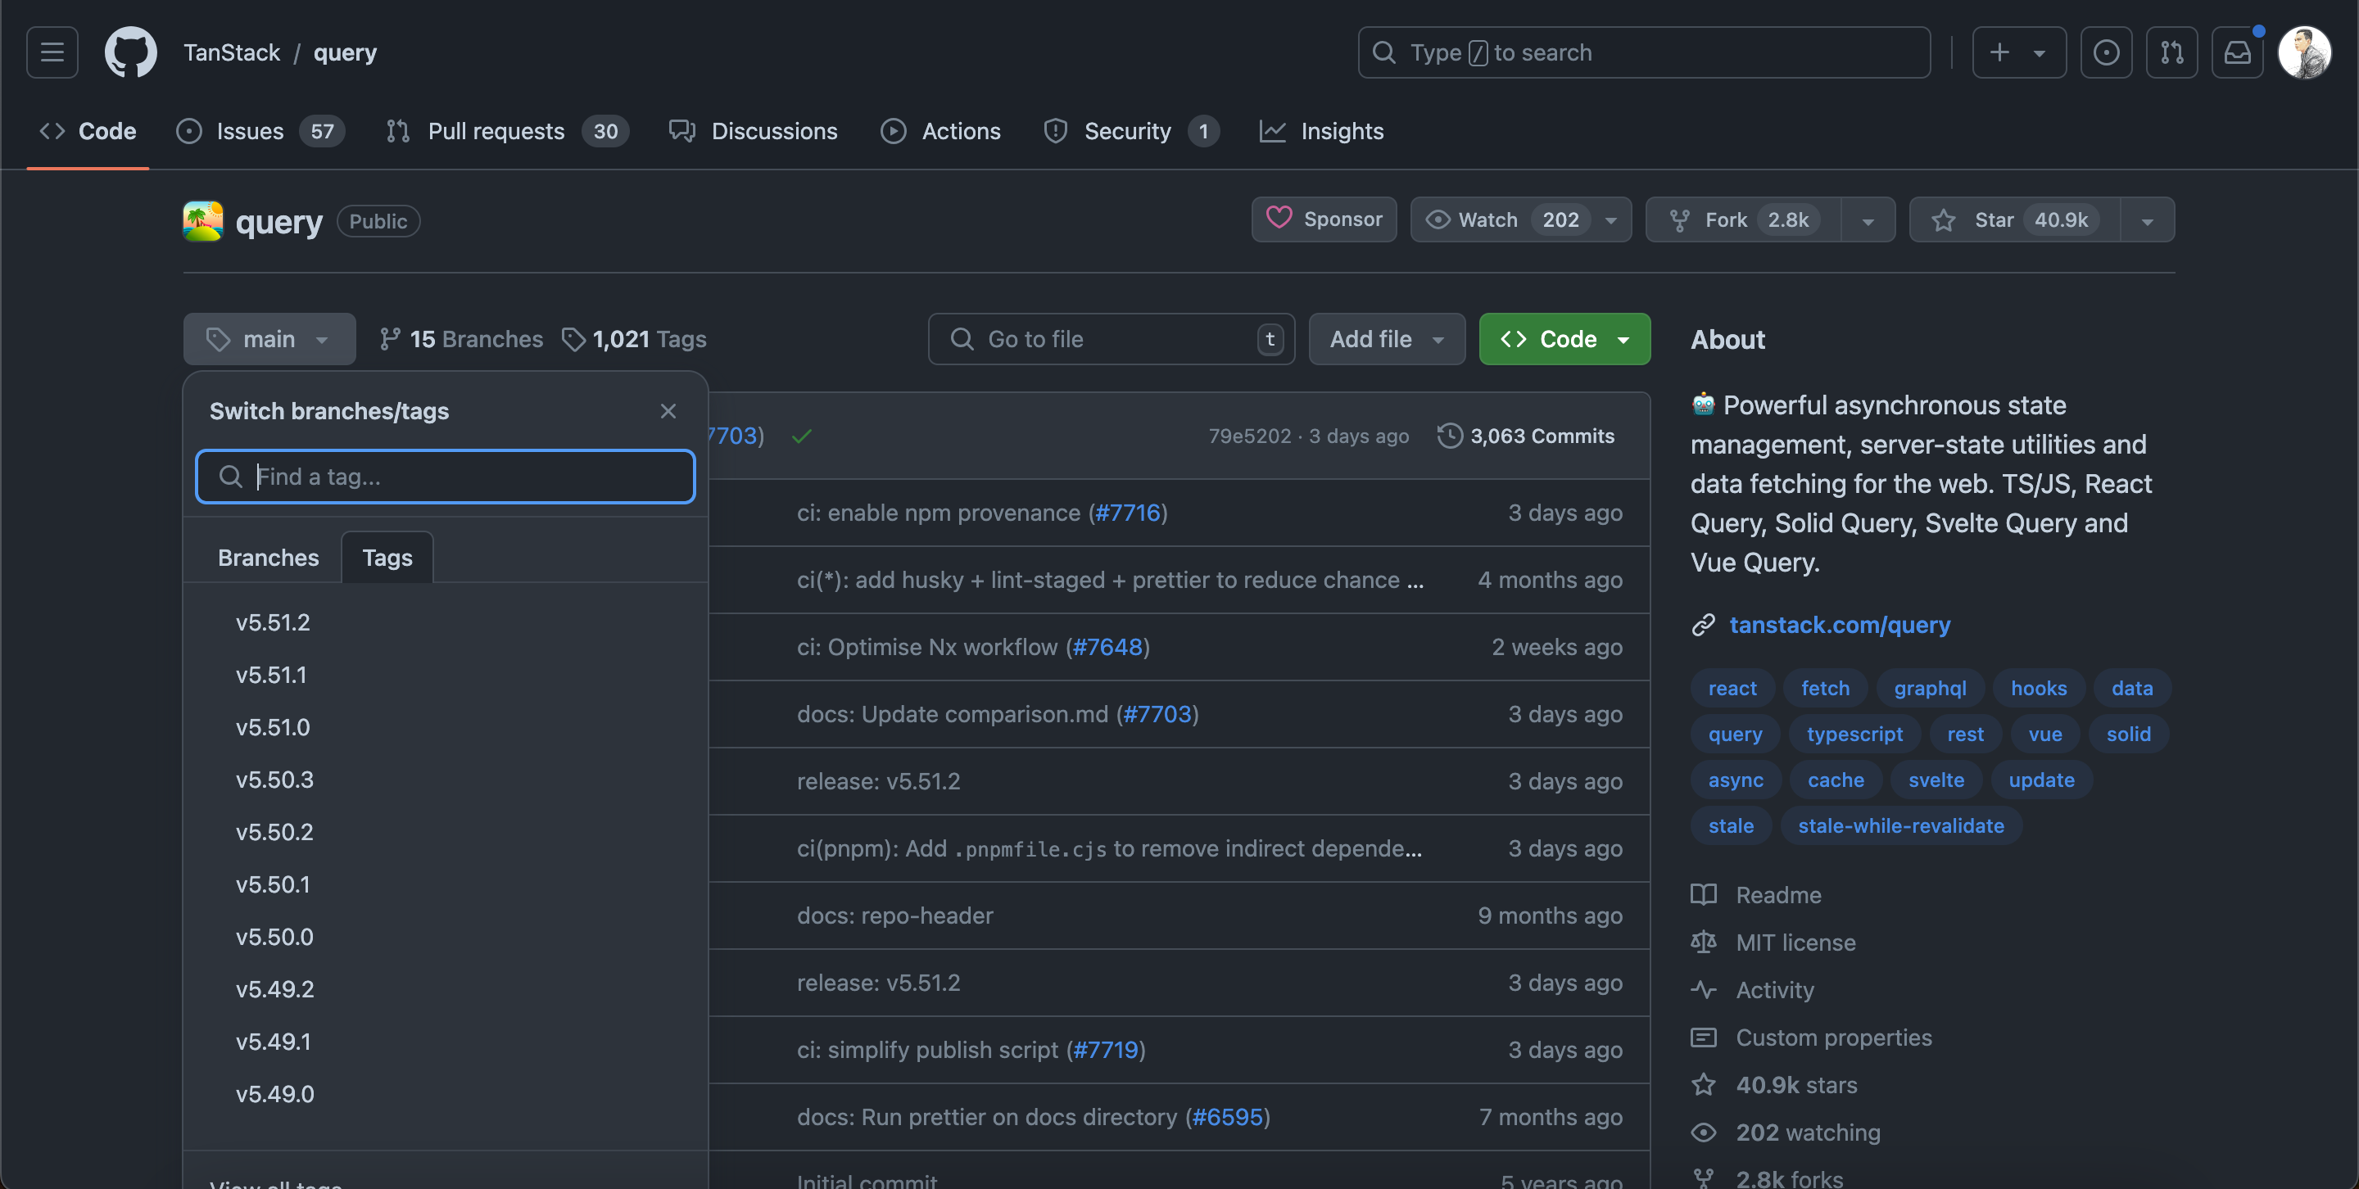Open the hamburger navigation menu
Image resolution: width=2359 pixels, height=1189 pixels.
pos(52,52)
